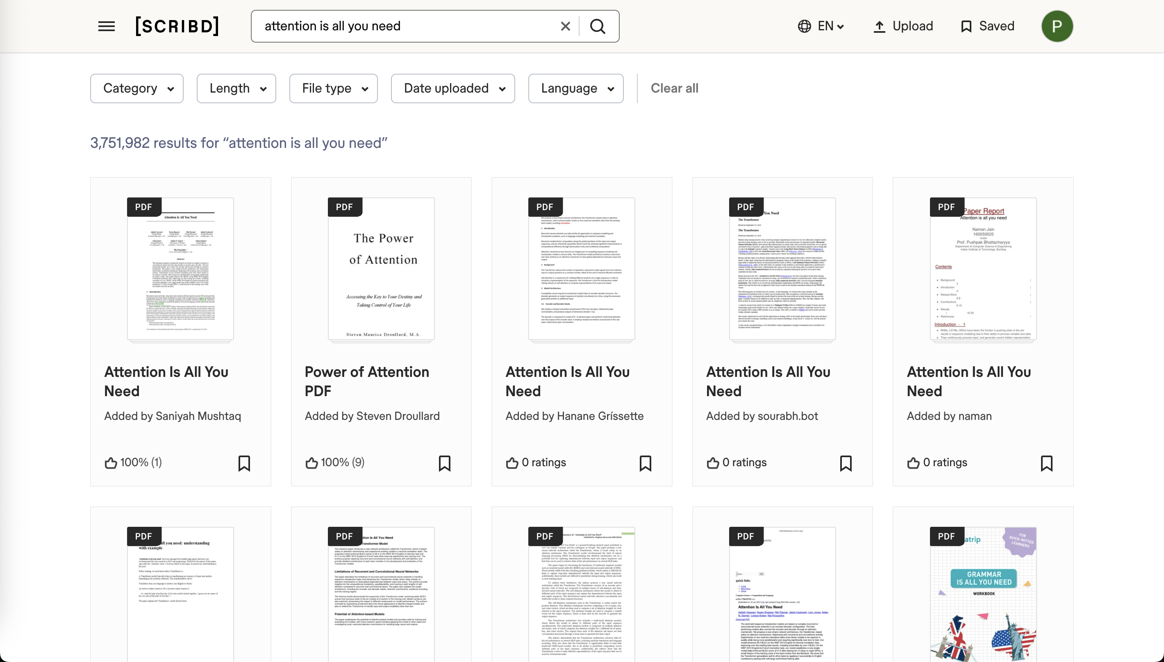Viewport: 1164px width, 662px height.
Task: Open the File type filter dropdown
Action: 333,88
